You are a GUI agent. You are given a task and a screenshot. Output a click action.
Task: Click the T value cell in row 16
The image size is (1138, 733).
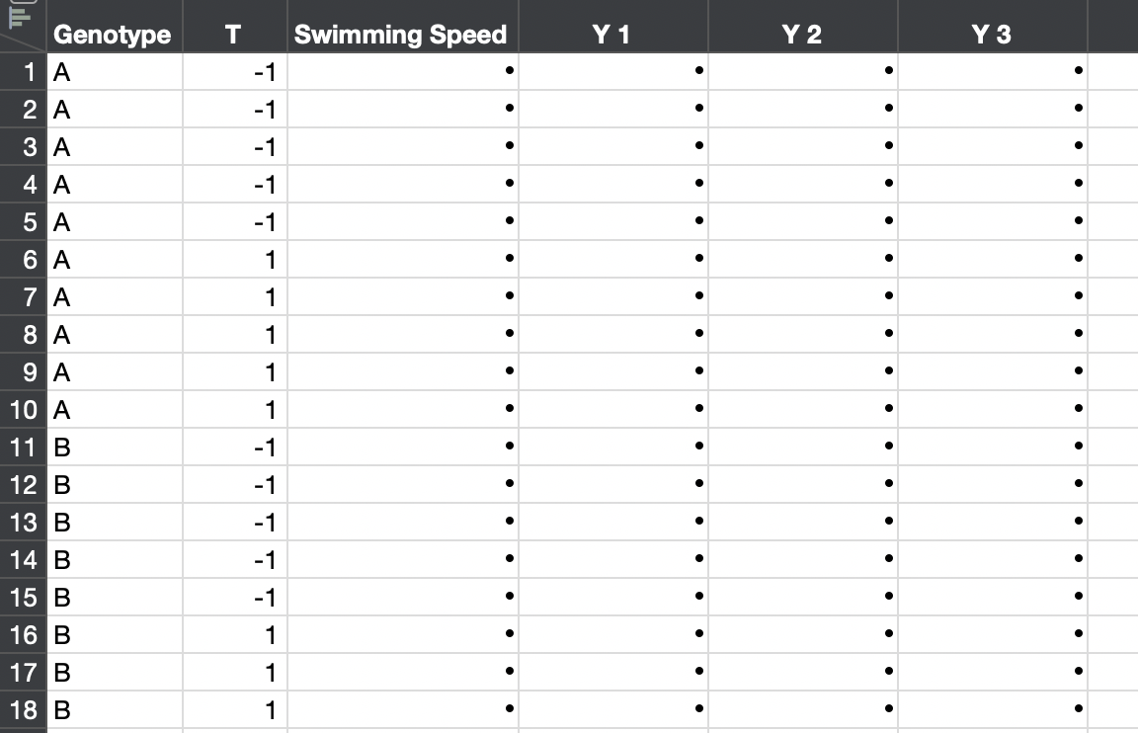pyautogui.click(x=235, y=635)
